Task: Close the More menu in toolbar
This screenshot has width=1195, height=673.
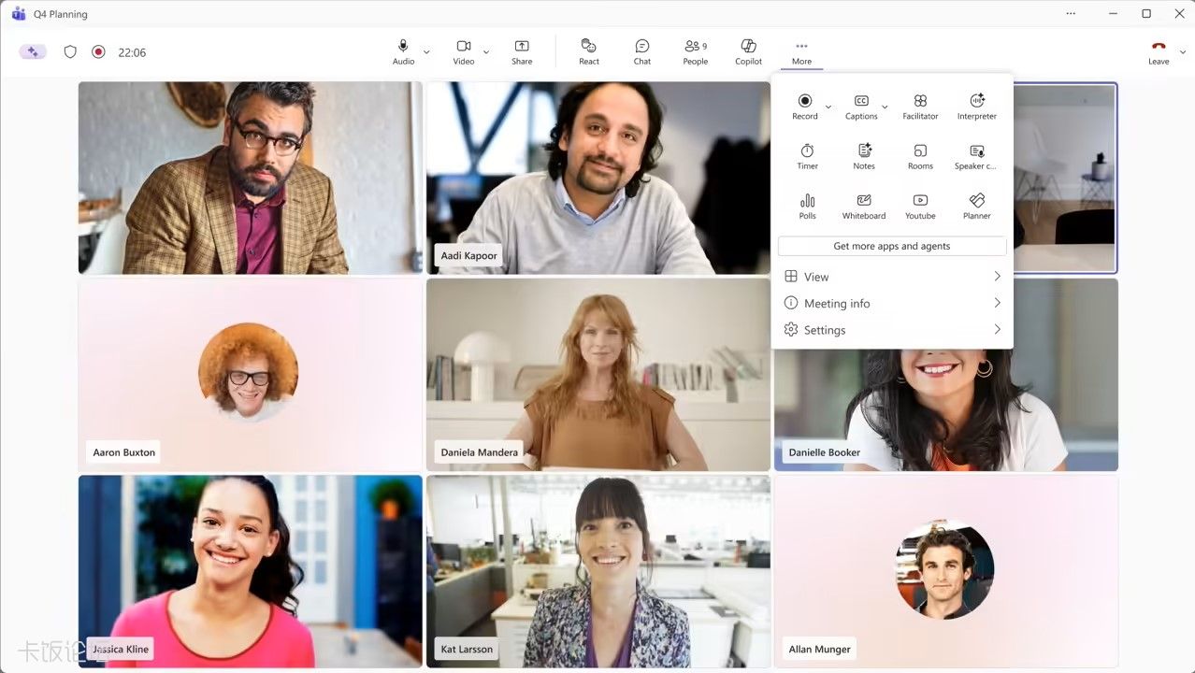Action: 801,51
